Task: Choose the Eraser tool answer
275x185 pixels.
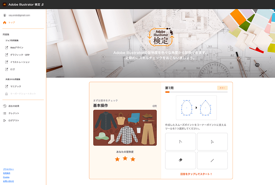Action: click(x=180, y=160)
